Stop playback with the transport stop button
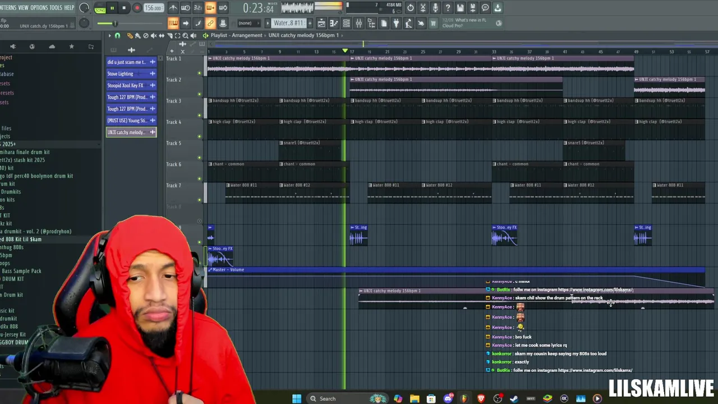The height and width of the screenshot is (404, 718). (124, 8)
